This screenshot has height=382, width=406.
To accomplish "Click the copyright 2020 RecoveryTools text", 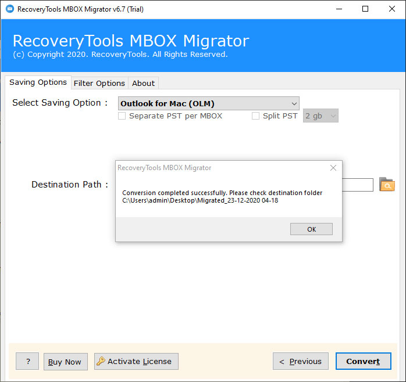I will [120, 55].
